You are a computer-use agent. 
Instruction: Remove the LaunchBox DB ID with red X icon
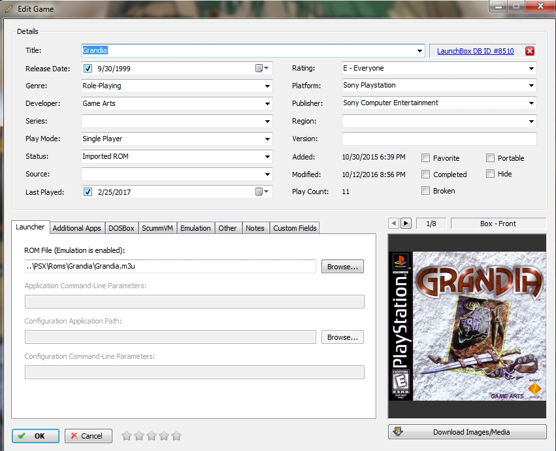[530, 51]
